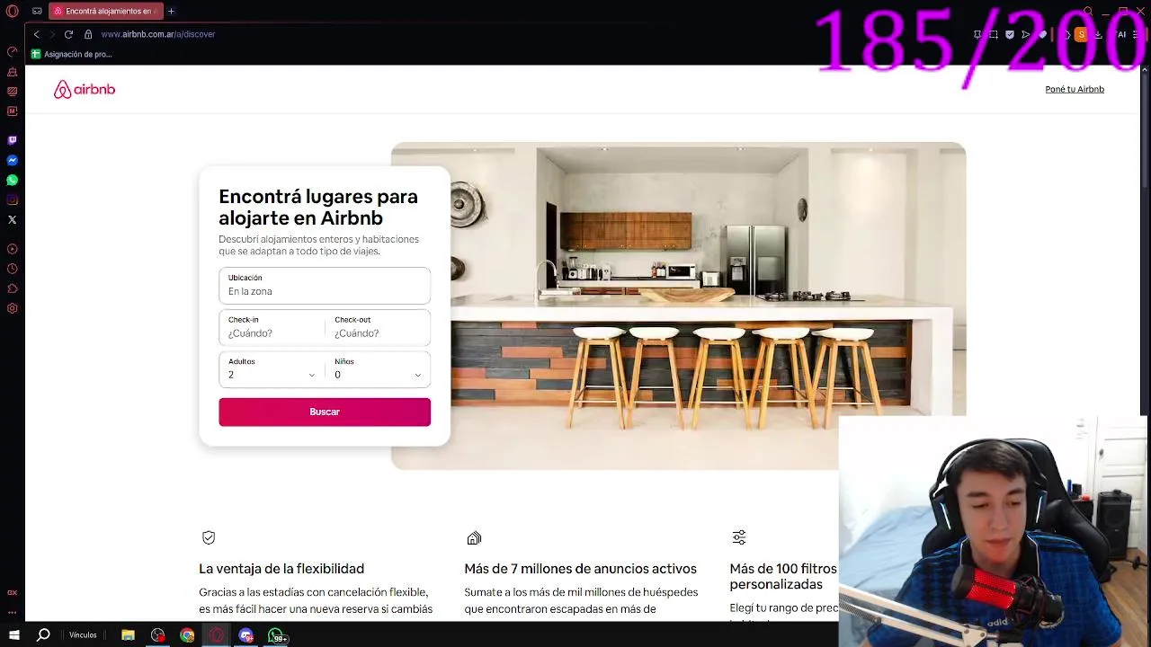Open File Explorer from taskbar
This screenshot has height=647, width=1151.
pos(128,635)
